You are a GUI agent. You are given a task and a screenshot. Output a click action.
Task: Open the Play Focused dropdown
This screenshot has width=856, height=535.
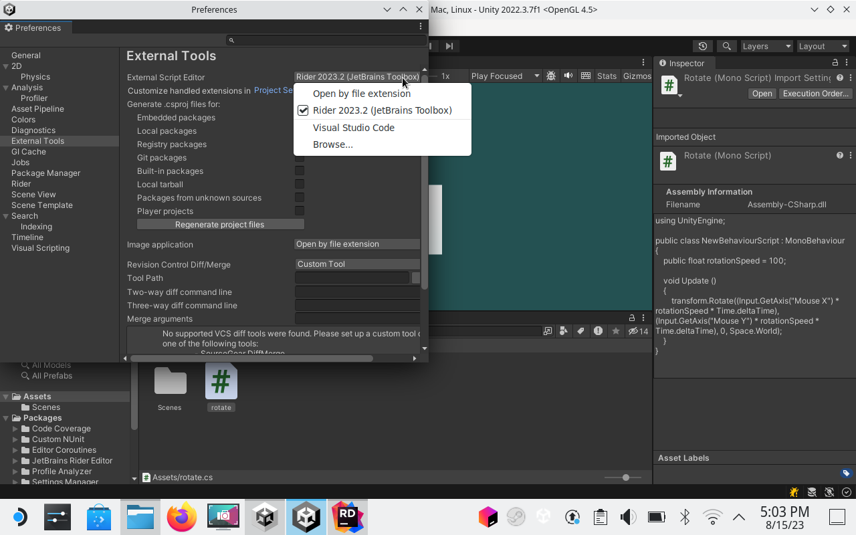505,76
